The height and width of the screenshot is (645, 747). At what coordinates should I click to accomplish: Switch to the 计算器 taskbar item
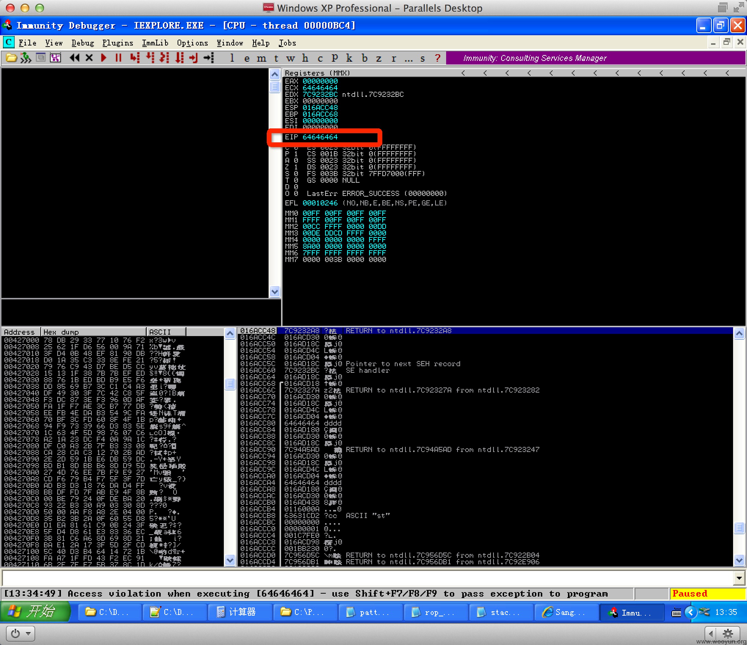[x=240, y=612]
